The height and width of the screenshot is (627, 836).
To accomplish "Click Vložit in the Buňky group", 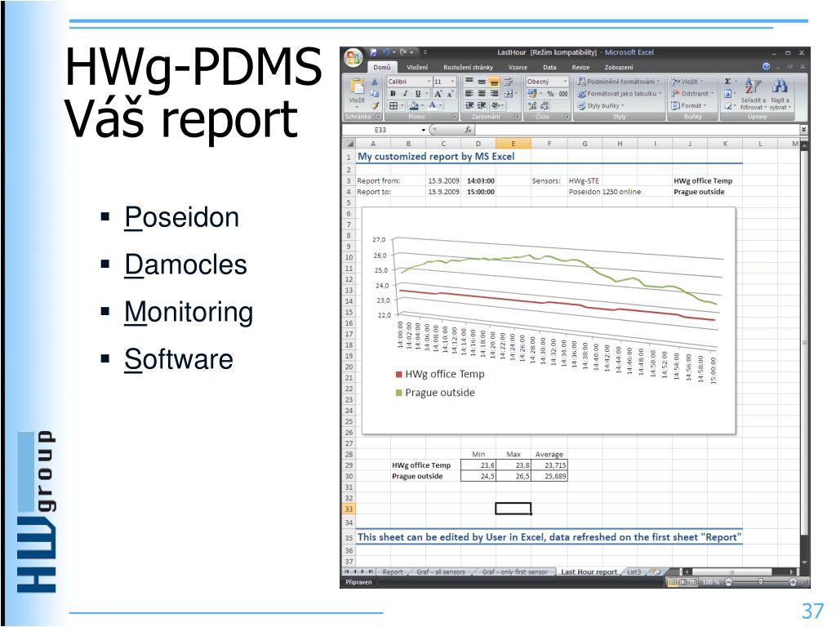I will 687,82.
